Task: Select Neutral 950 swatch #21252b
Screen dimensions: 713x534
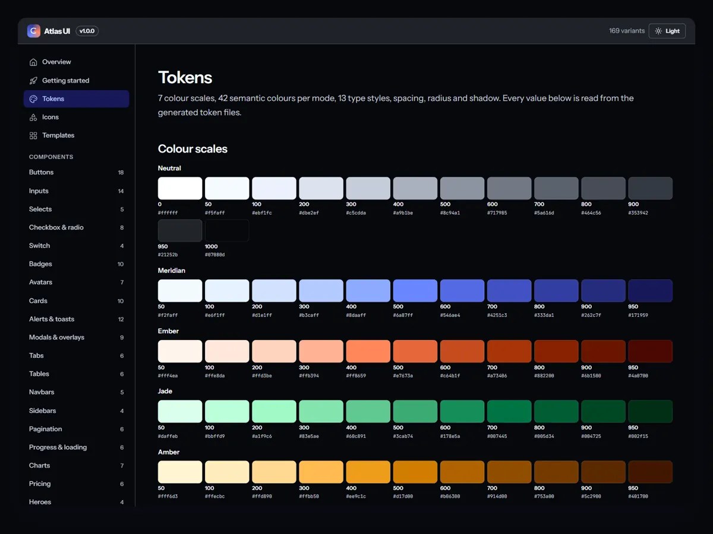Action: coord(180,230)
